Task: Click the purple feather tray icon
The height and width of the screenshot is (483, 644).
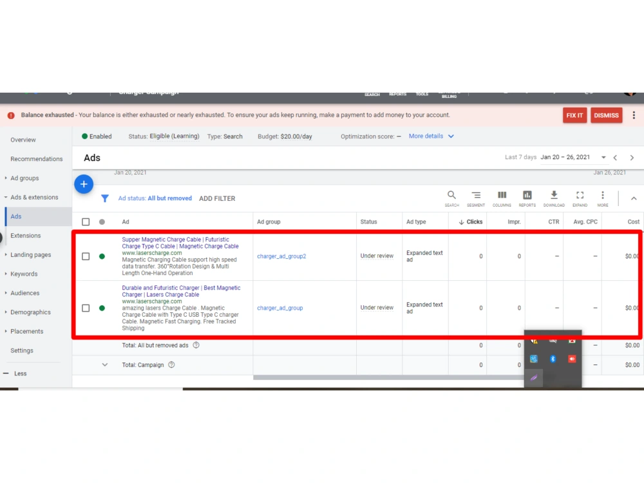Action: [533, 378]
